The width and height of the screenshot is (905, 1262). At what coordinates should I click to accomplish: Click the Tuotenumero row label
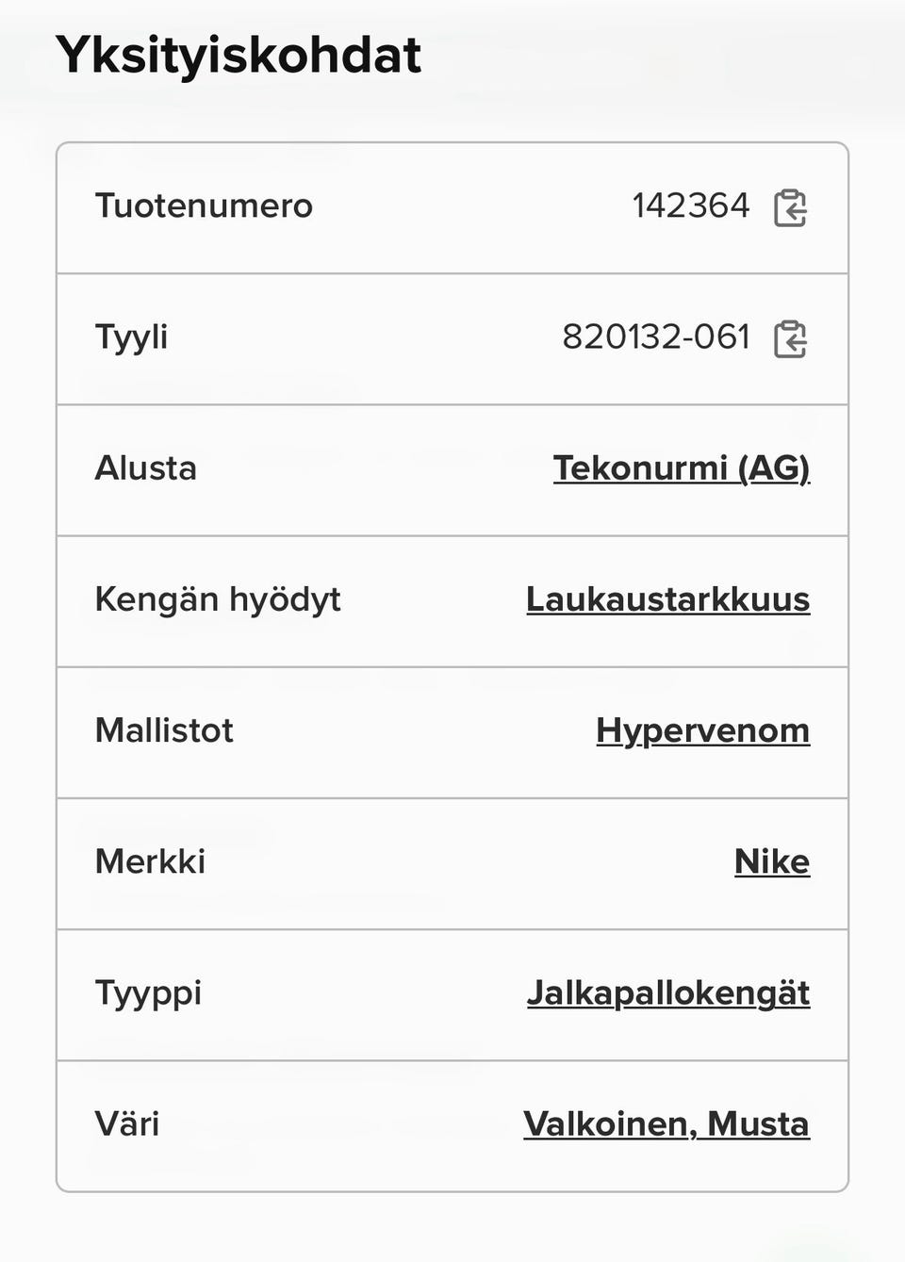pyautogui.click(x=204, y=205)
